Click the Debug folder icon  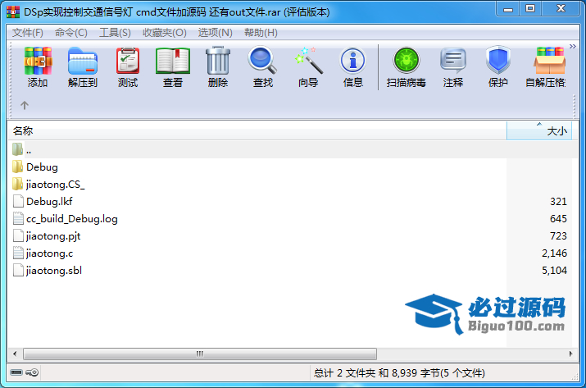point(17,167)
